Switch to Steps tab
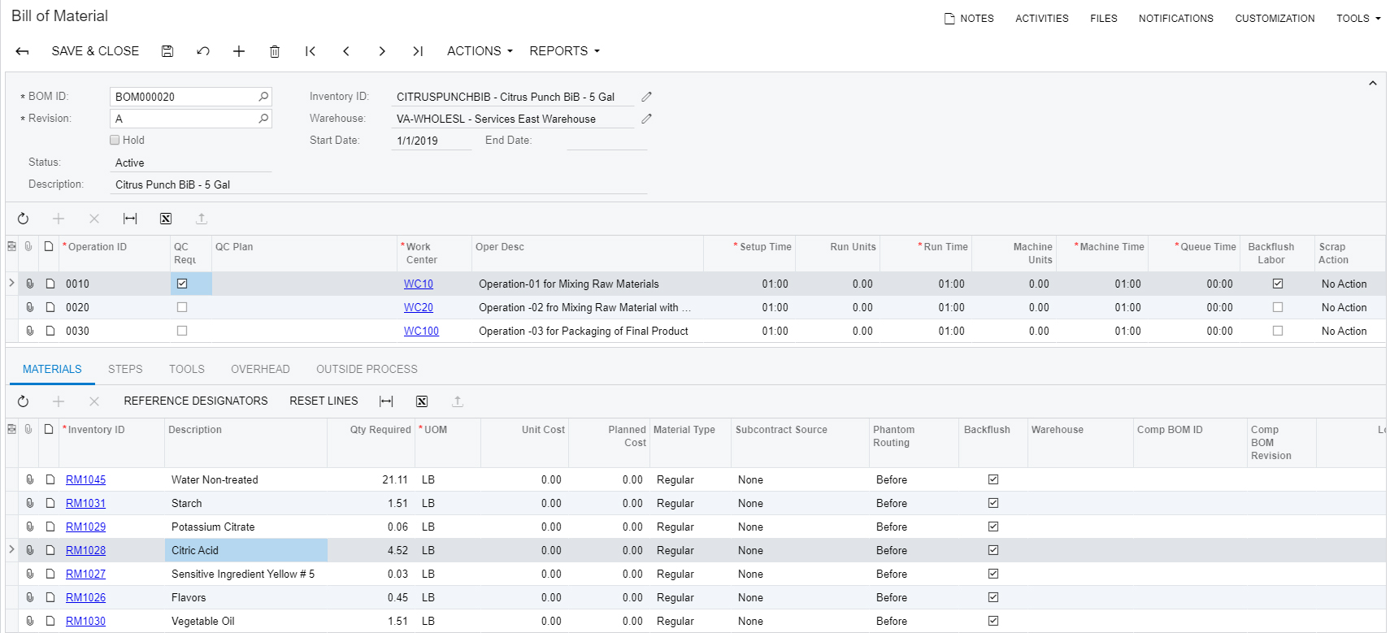This screenshot has height=633, width=1390. (125, 369)
